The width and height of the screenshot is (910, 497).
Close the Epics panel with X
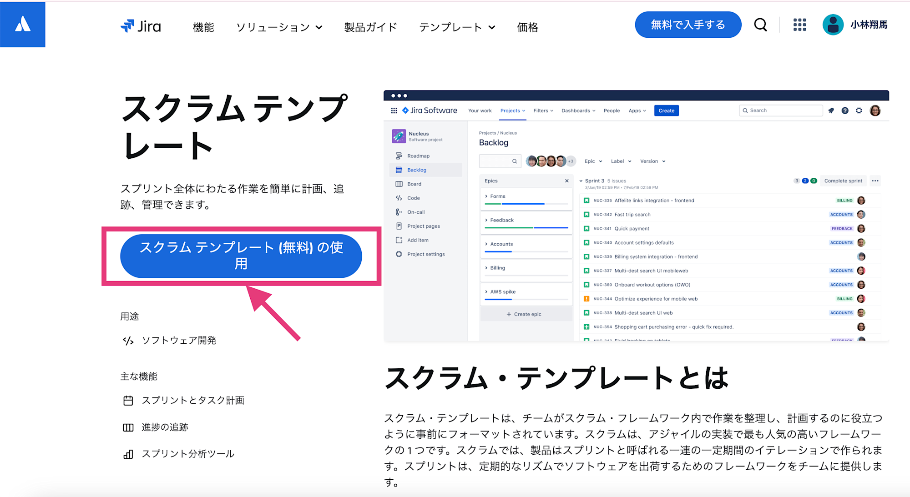pos(567,181)
